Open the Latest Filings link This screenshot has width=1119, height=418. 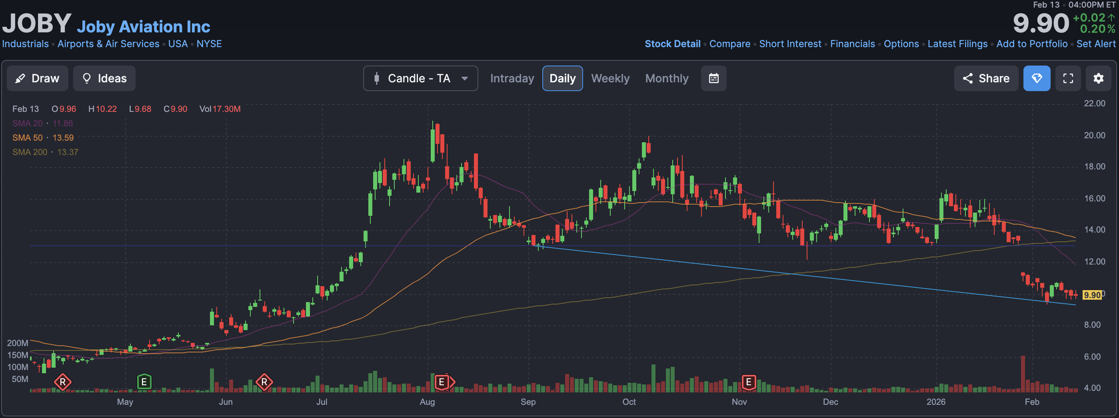957,44
